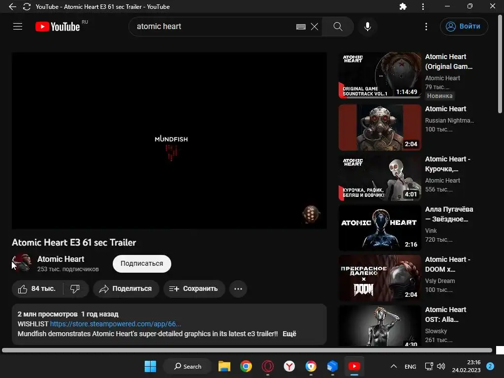Viewport: 504px width, 378px height.
Task: Open the clock showing 23:16
Action: coord(467,366)
